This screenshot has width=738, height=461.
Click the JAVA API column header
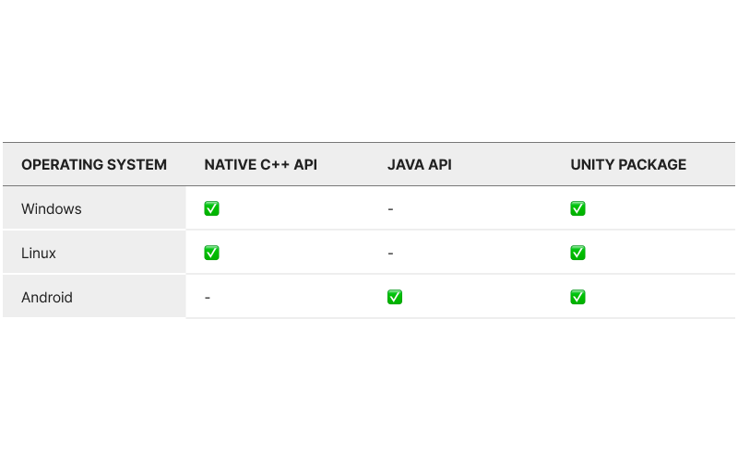point(419,165)
